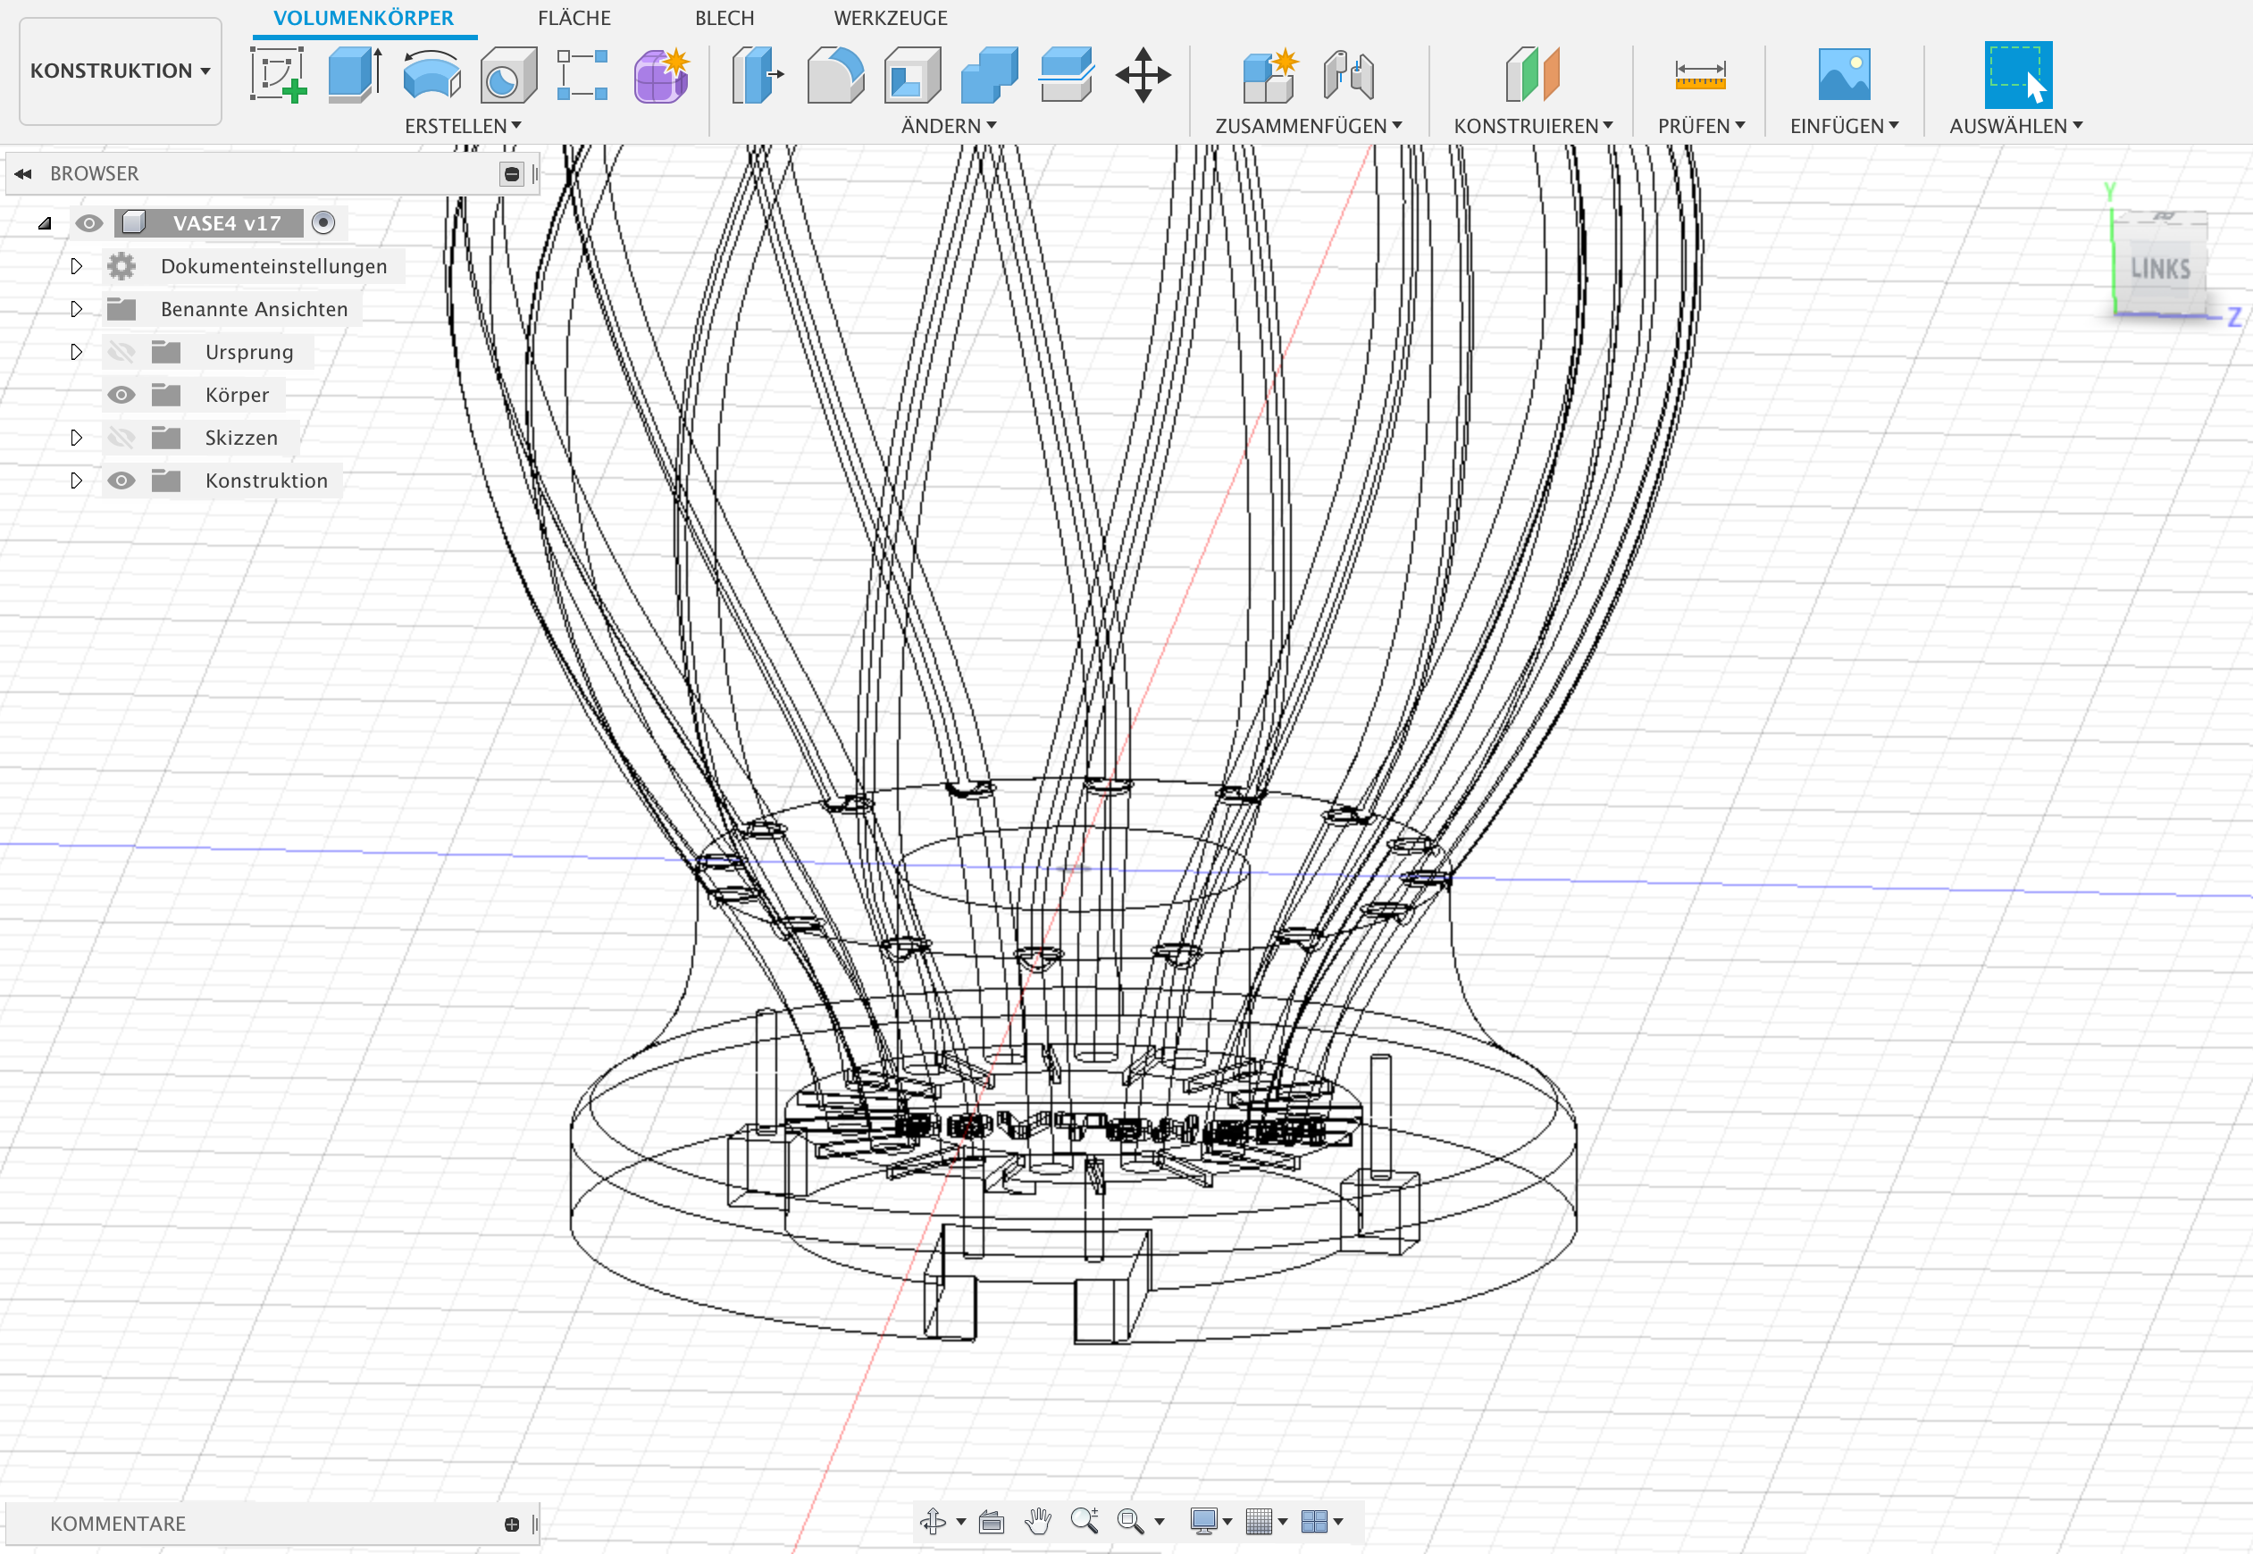Expand Benannte Ansichten tree node

point(76,309)
